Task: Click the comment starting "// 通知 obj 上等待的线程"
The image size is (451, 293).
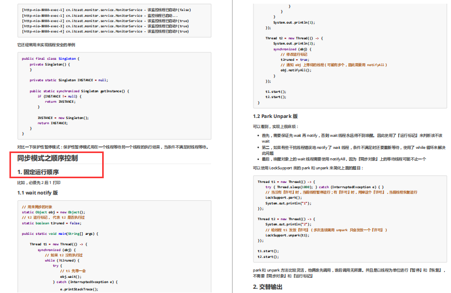Action: click(334, 65)
